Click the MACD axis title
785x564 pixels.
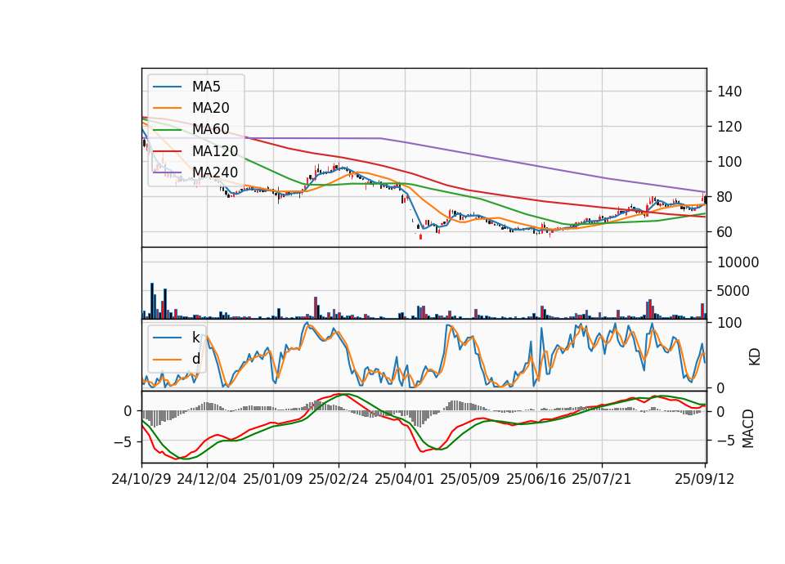748,428
